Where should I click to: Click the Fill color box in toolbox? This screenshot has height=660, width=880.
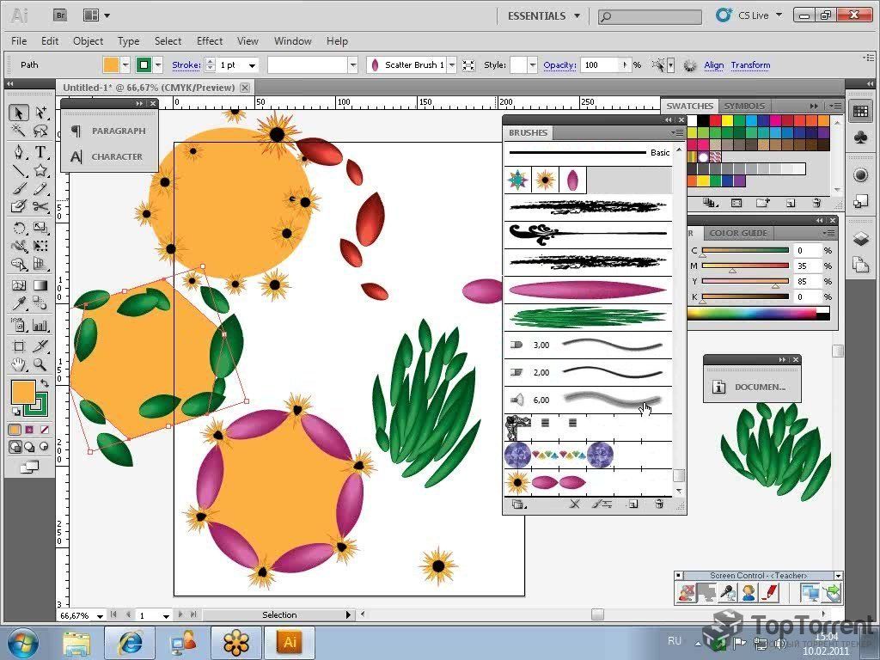pyautogui.click(x=23, y=392)
